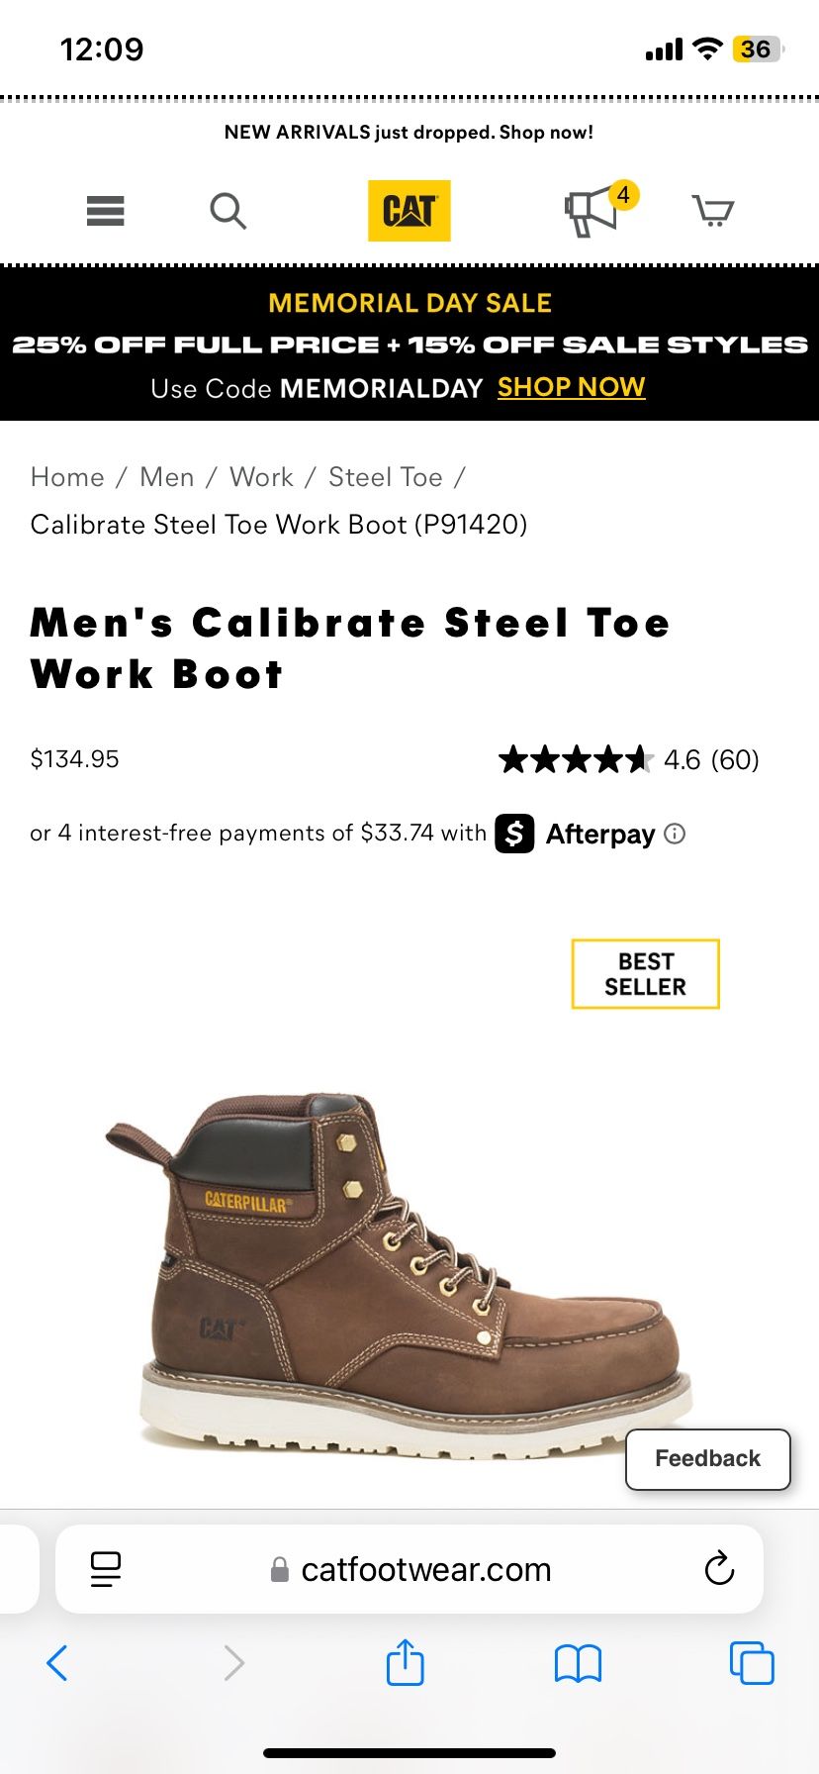
Task: Tap the search magnifier icon
Action: pos(227,211)
